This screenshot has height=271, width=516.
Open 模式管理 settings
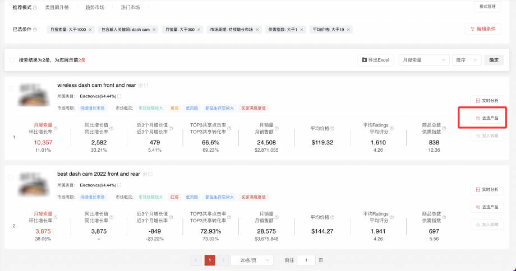487,7
